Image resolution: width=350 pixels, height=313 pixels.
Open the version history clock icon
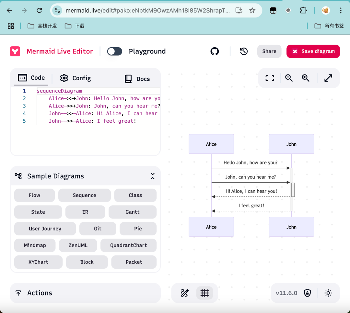(244, 51)
